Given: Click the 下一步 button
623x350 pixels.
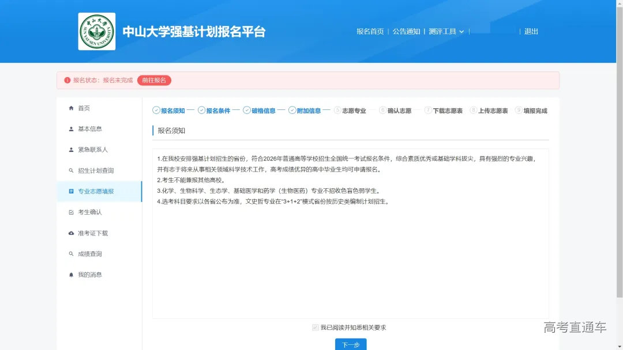Looking at the screenshot, I should click(x=351, y=344).
